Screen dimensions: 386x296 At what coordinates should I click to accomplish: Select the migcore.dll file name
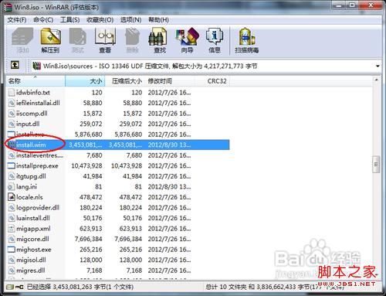tap(32, 239)
